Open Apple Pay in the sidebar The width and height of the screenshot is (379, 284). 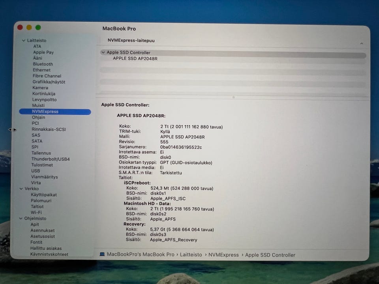[43, 52]
